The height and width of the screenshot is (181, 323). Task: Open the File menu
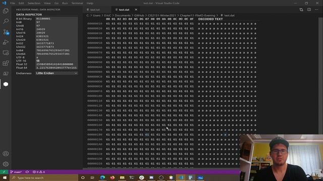click(x=13, y=3)
